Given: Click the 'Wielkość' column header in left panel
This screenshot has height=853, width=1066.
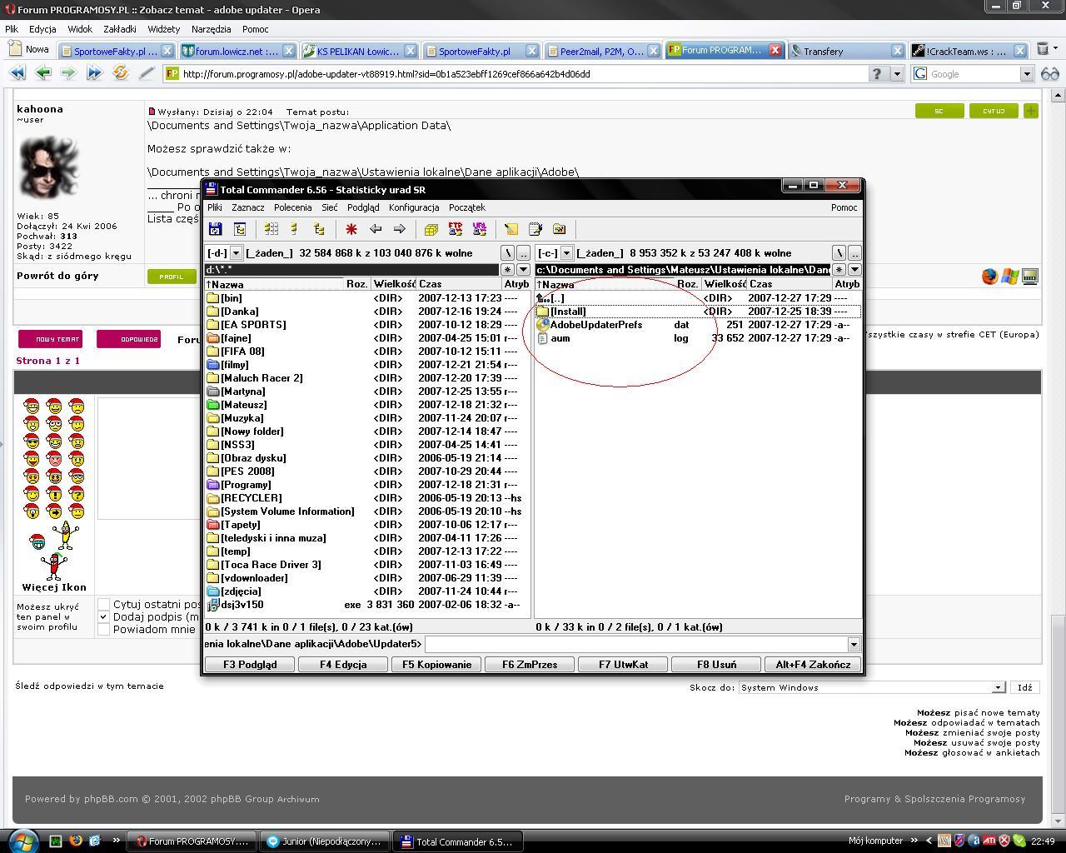Looking at the screenshot, I should [394, 284].
